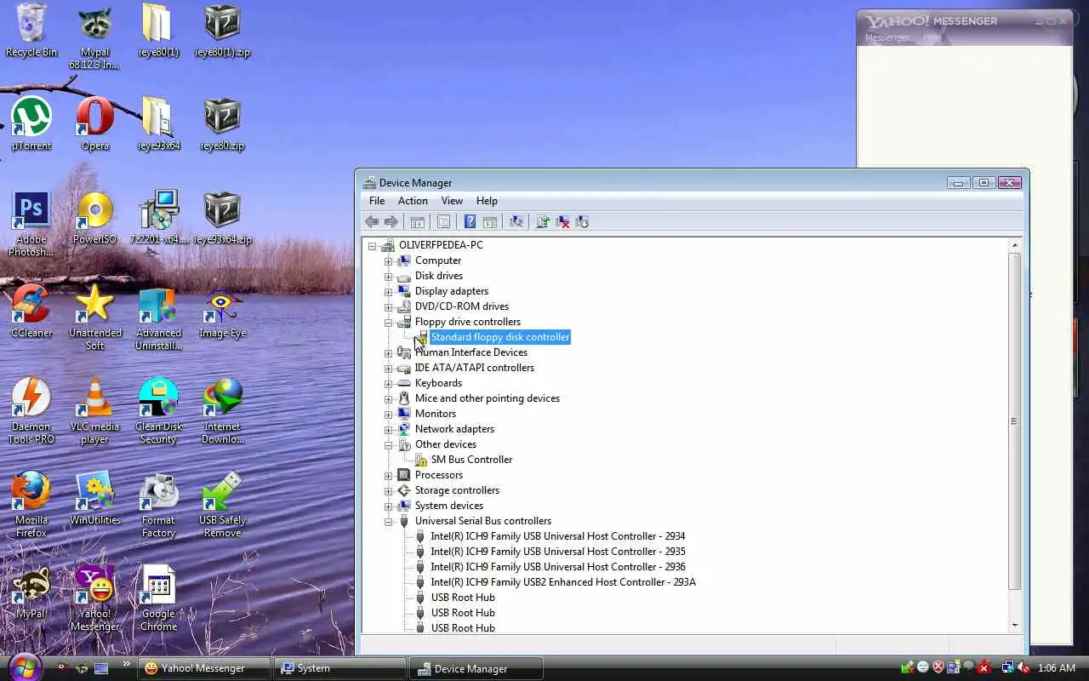Viewport: 1089px width, 681px height.
Task: Click the Back arrow in Device Manager toolbar
Action: click(372, 221)
